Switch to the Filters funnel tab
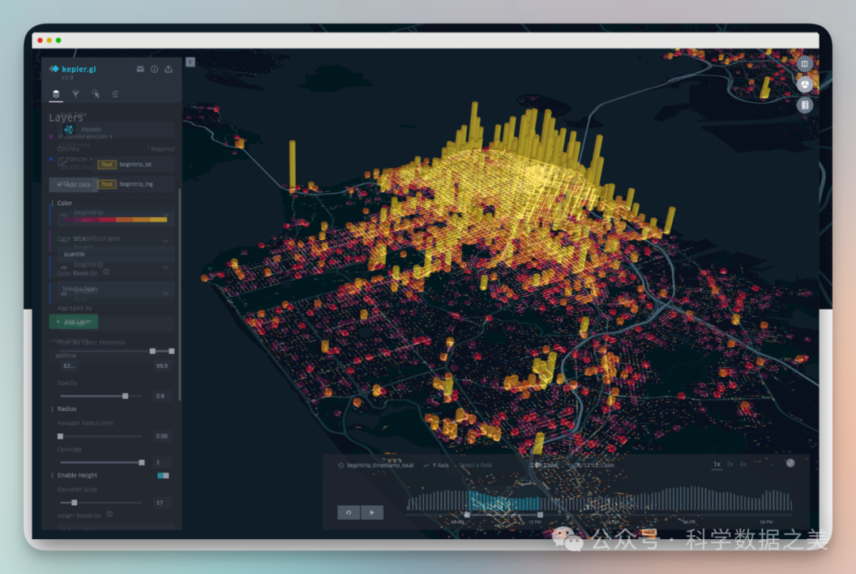Viewport: 856px width, 574px height. coord(75,93)
